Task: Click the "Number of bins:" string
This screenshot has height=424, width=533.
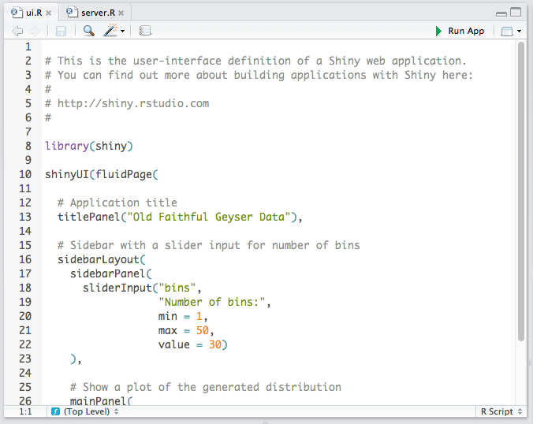Action: click(211, 302)
